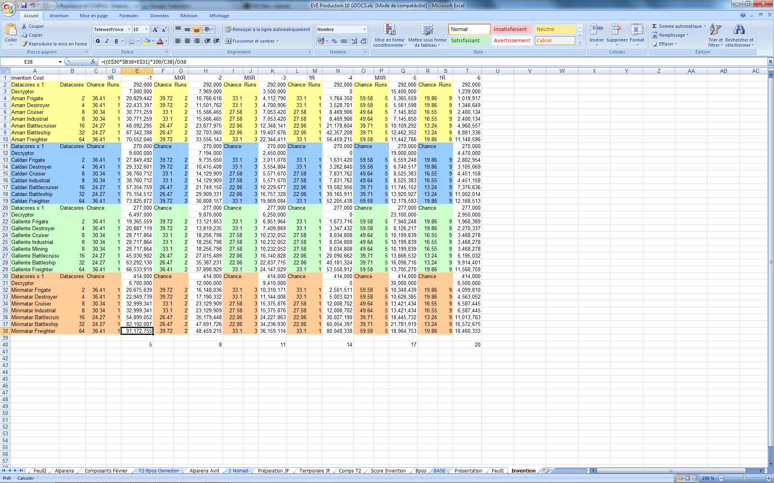Toggle italic formatting on the selected cell
This screenshot has height=483, width=774.
pos(107,41)
